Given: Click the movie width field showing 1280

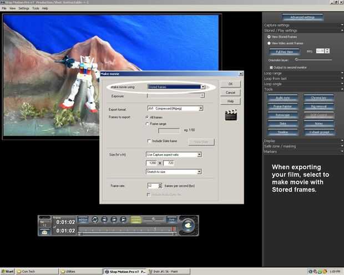Looking at the screenshot, I should [152, 163].
